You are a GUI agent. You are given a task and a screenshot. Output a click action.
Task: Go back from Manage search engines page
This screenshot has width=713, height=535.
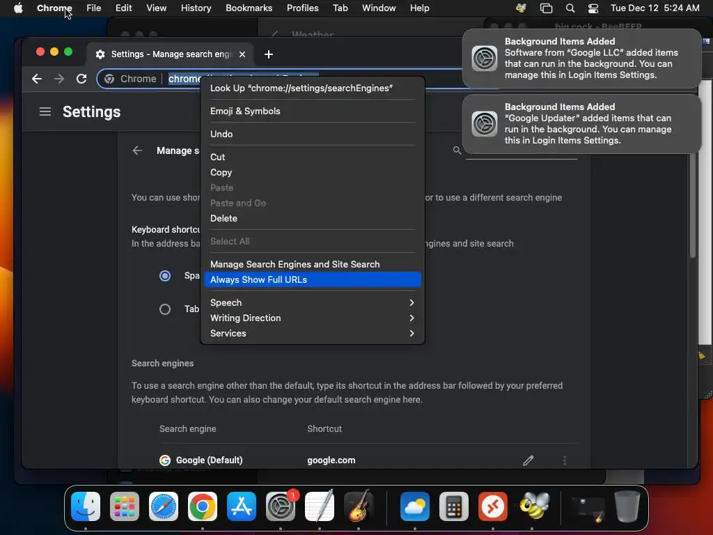click(x=137, y=150)
